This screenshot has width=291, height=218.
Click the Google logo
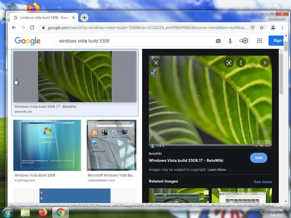coord(28,41)
